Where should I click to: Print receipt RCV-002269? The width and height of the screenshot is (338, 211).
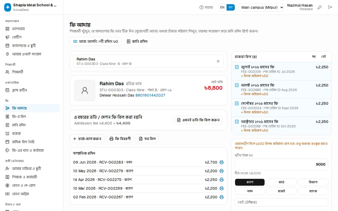pos(222,188)
